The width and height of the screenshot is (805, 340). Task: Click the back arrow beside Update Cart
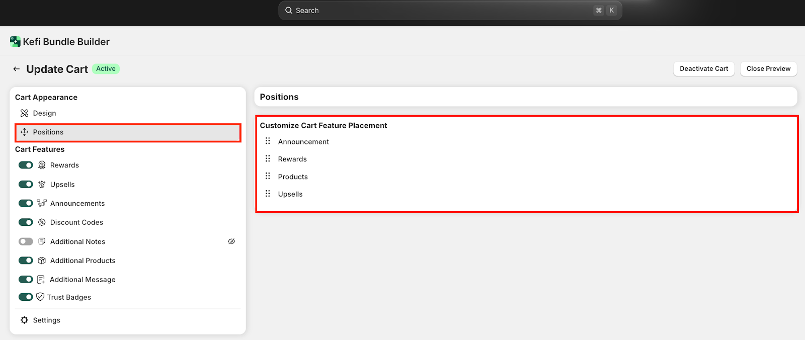[x=17, y=69]
